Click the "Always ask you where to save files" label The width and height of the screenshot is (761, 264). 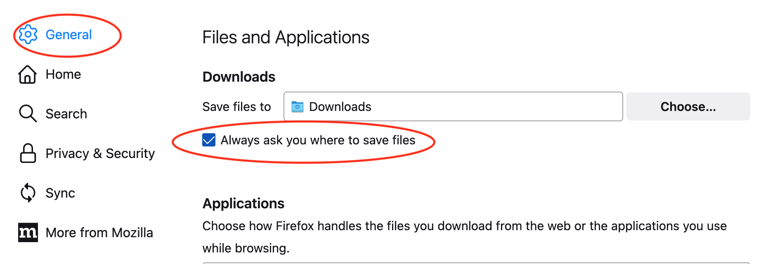click(318, 140)
